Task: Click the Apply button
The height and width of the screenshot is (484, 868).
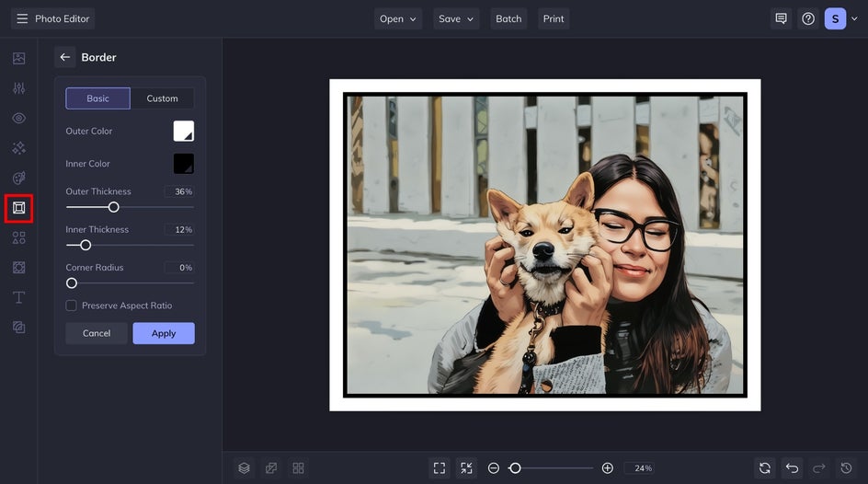Action: [x=164, y=333]
